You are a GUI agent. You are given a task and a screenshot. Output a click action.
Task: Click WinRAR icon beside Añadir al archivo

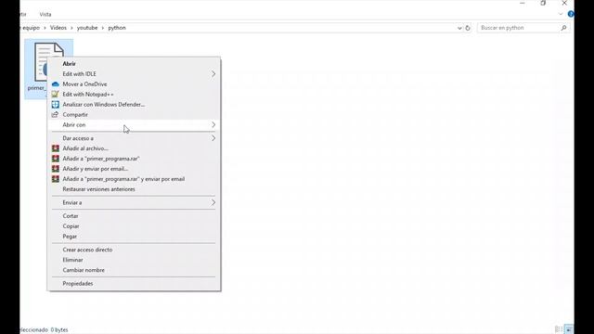click(56, 148)
